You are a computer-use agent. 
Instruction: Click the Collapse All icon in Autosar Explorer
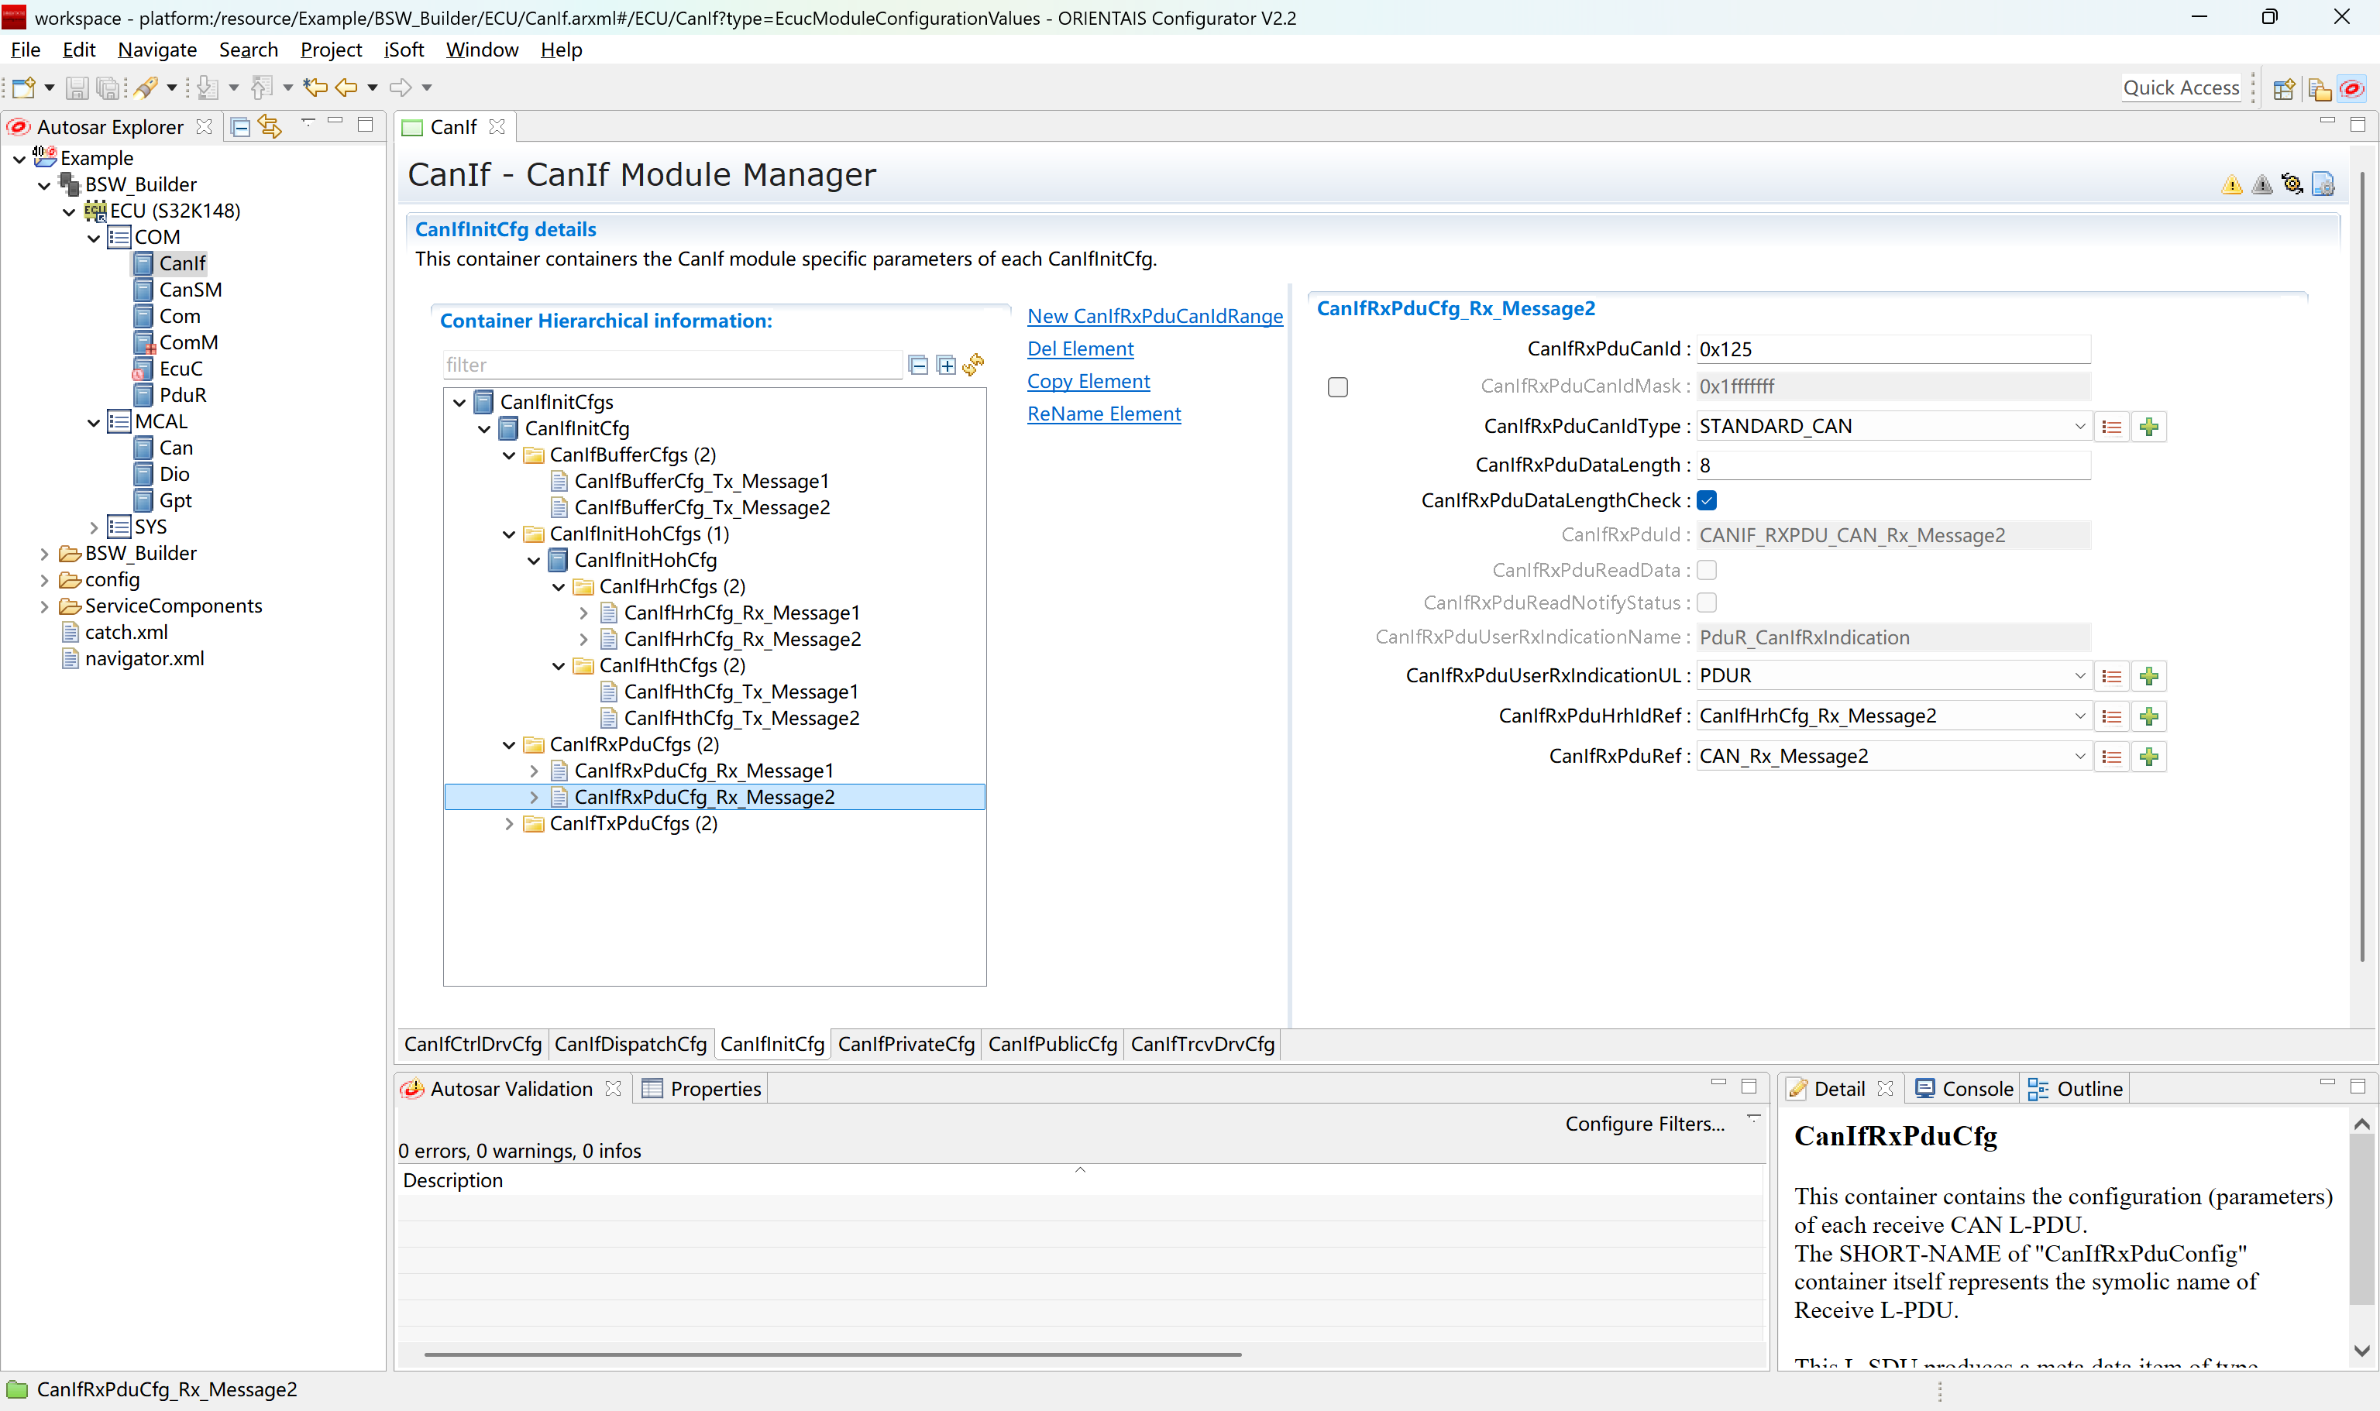(x=241, y=126)
